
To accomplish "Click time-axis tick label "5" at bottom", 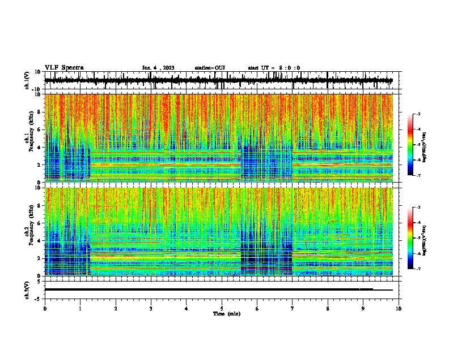I will click(x=222, y=309).
